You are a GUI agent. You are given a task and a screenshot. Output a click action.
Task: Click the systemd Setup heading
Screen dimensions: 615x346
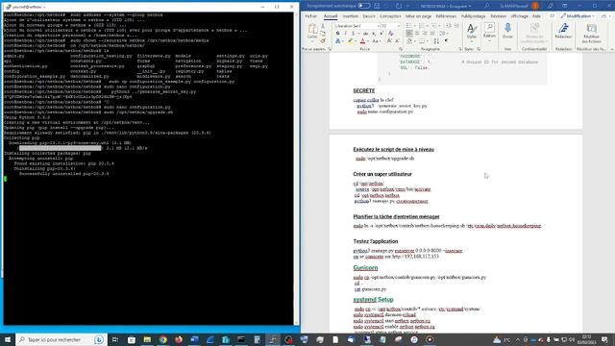(x=373, y=300)
